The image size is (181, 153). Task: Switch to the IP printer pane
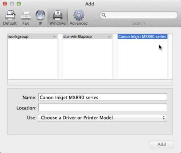pos(40,17)
